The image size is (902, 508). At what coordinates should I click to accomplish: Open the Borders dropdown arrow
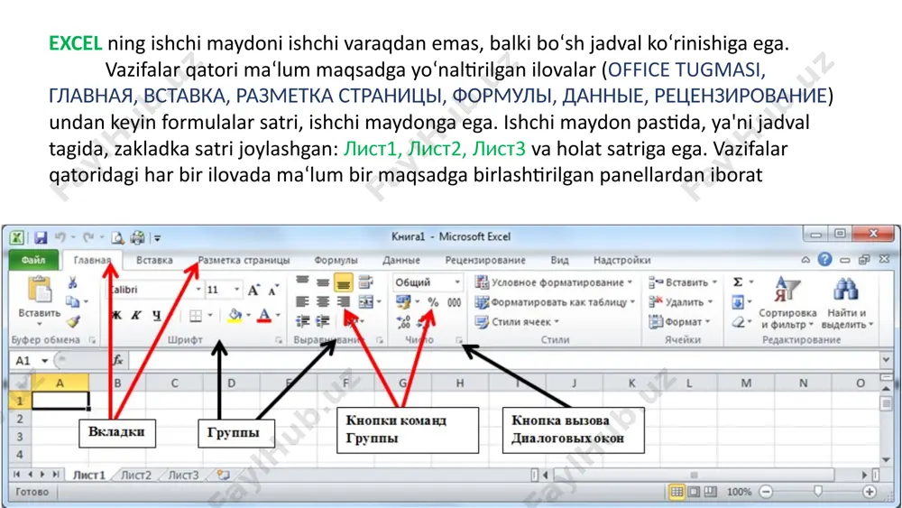(x=210, y=315)
